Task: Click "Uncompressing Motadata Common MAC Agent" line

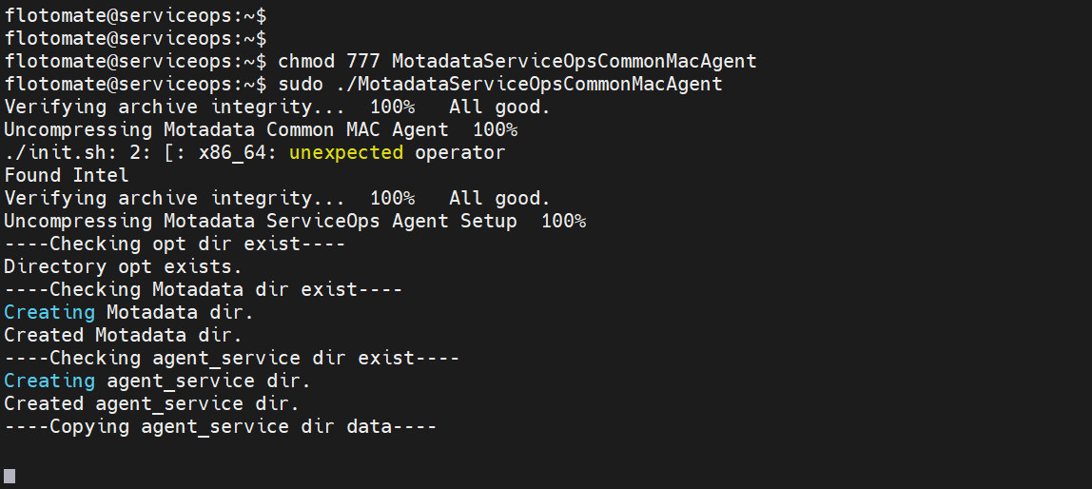Action: [x=261, y=129]
